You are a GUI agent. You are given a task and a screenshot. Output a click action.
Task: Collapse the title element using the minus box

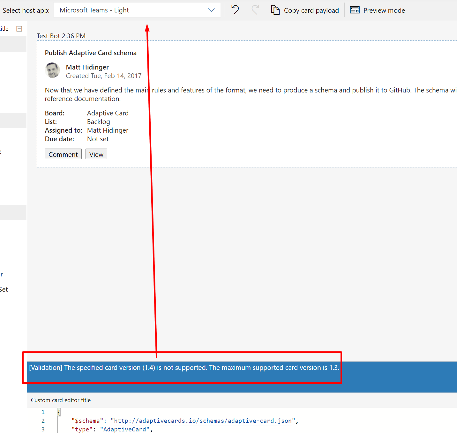(x=19, y=28)
